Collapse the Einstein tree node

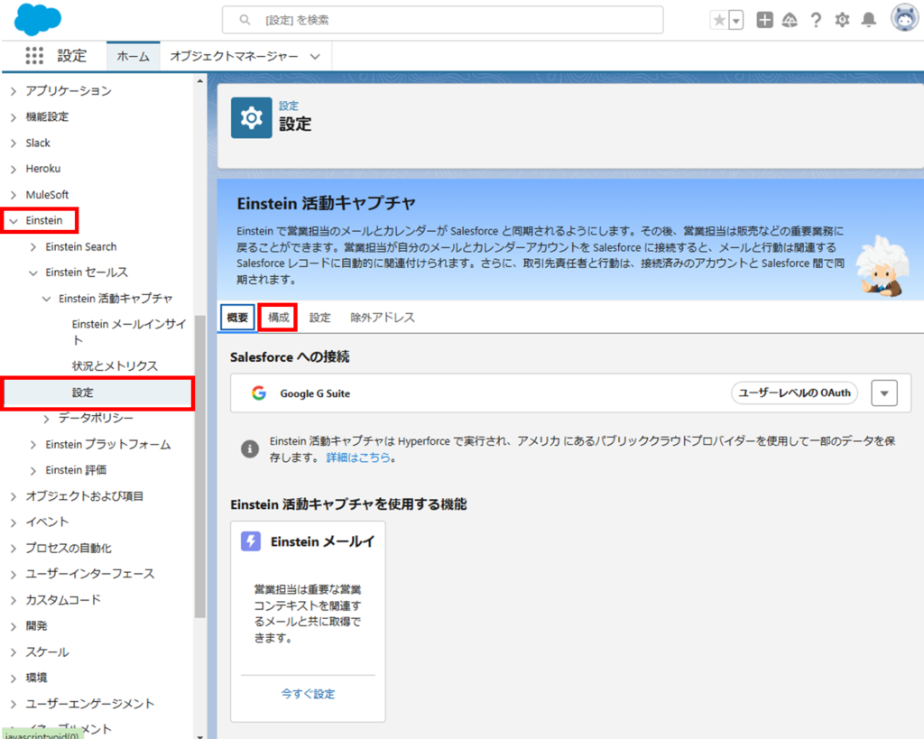pos(13,221)
